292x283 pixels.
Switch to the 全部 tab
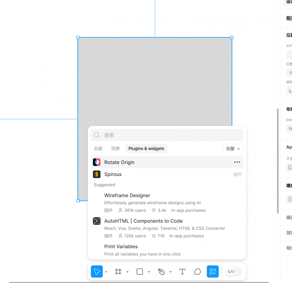[x=98, y=149]
